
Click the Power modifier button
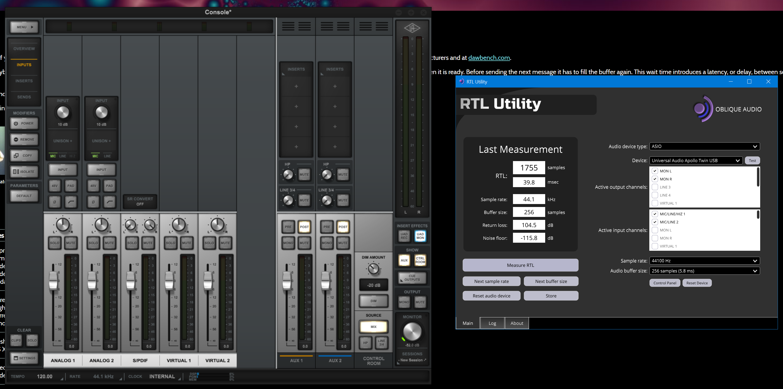click(x=24, y=123)
